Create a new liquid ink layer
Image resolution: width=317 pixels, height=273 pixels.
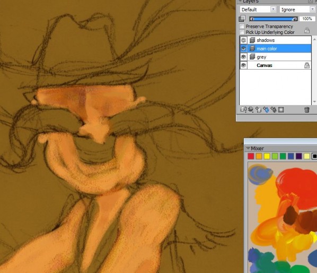pyautogui.click(x=274, y=110)
